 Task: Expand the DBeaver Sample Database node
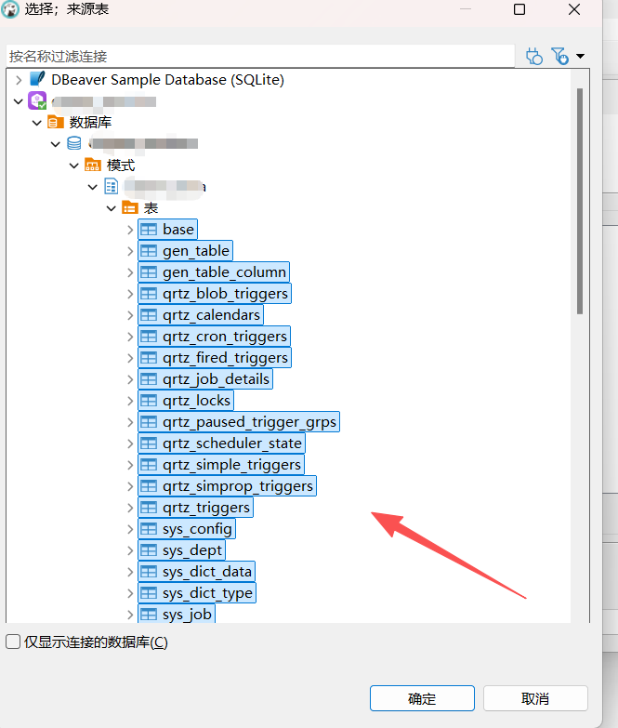[x=19, y=80]
